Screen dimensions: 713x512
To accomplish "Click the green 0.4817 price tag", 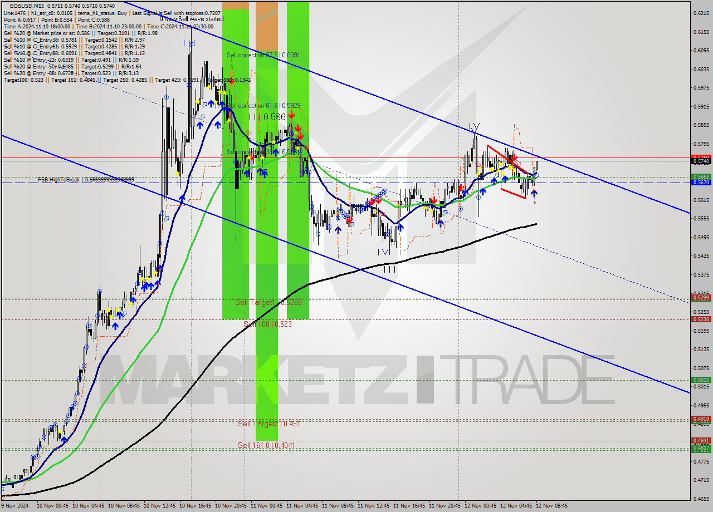I will [x=701, y=447].
